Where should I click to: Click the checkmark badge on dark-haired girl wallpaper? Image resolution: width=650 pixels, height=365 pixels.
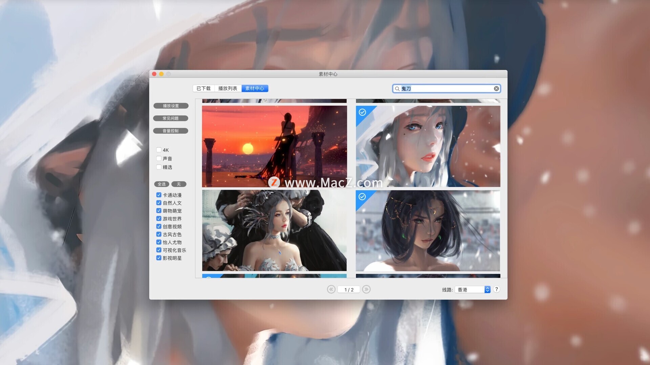[x=362, y=197]
